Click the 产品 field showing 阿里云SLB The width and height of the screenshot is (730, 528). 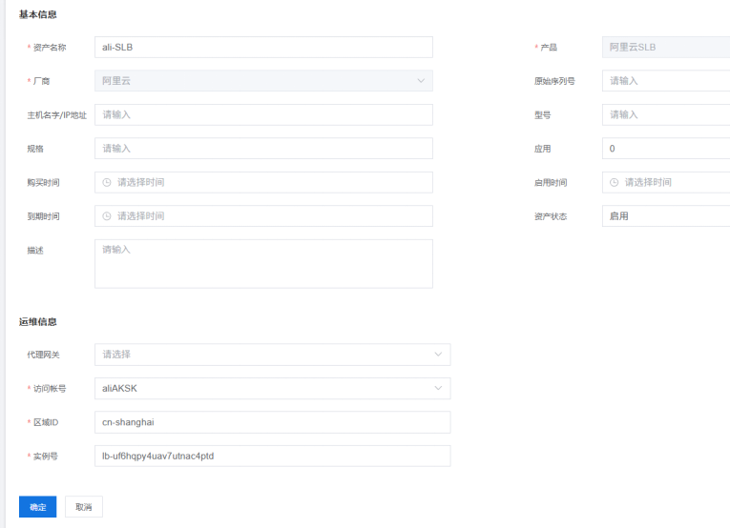(x=666, y=47)
